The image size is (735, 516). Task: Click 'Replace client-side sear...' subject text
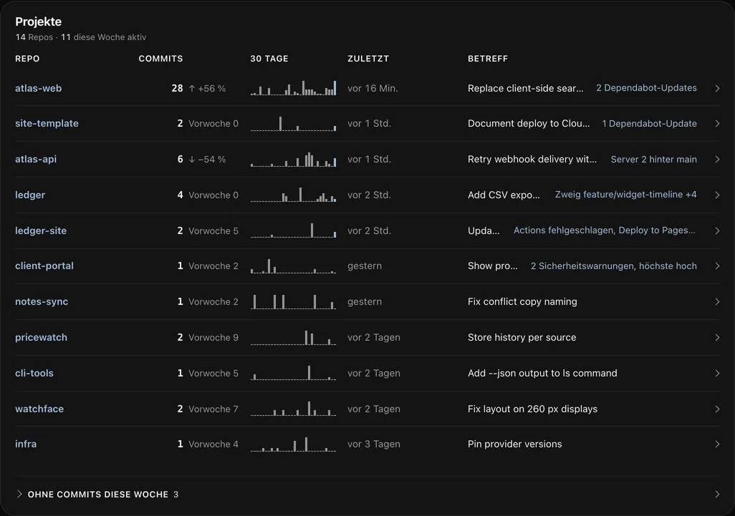click(x=526, y=88)
